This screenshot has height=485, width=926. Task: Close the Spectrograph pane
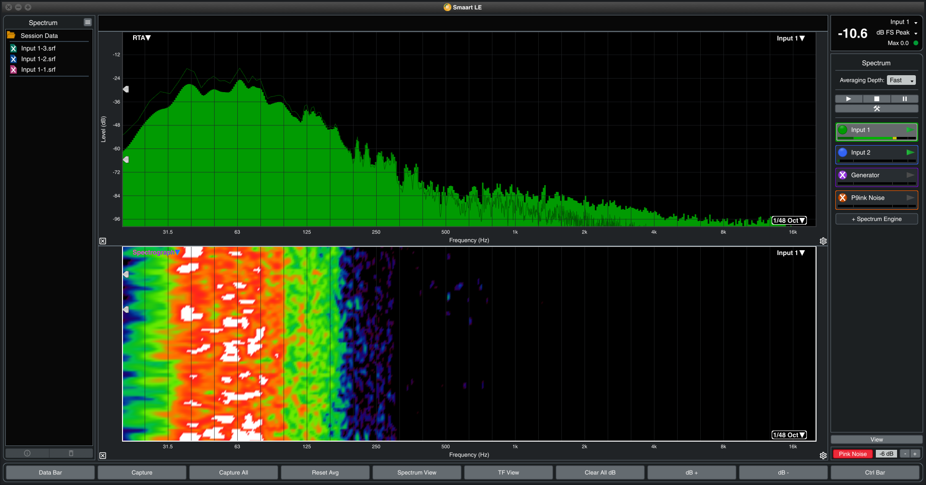(103, 456)
